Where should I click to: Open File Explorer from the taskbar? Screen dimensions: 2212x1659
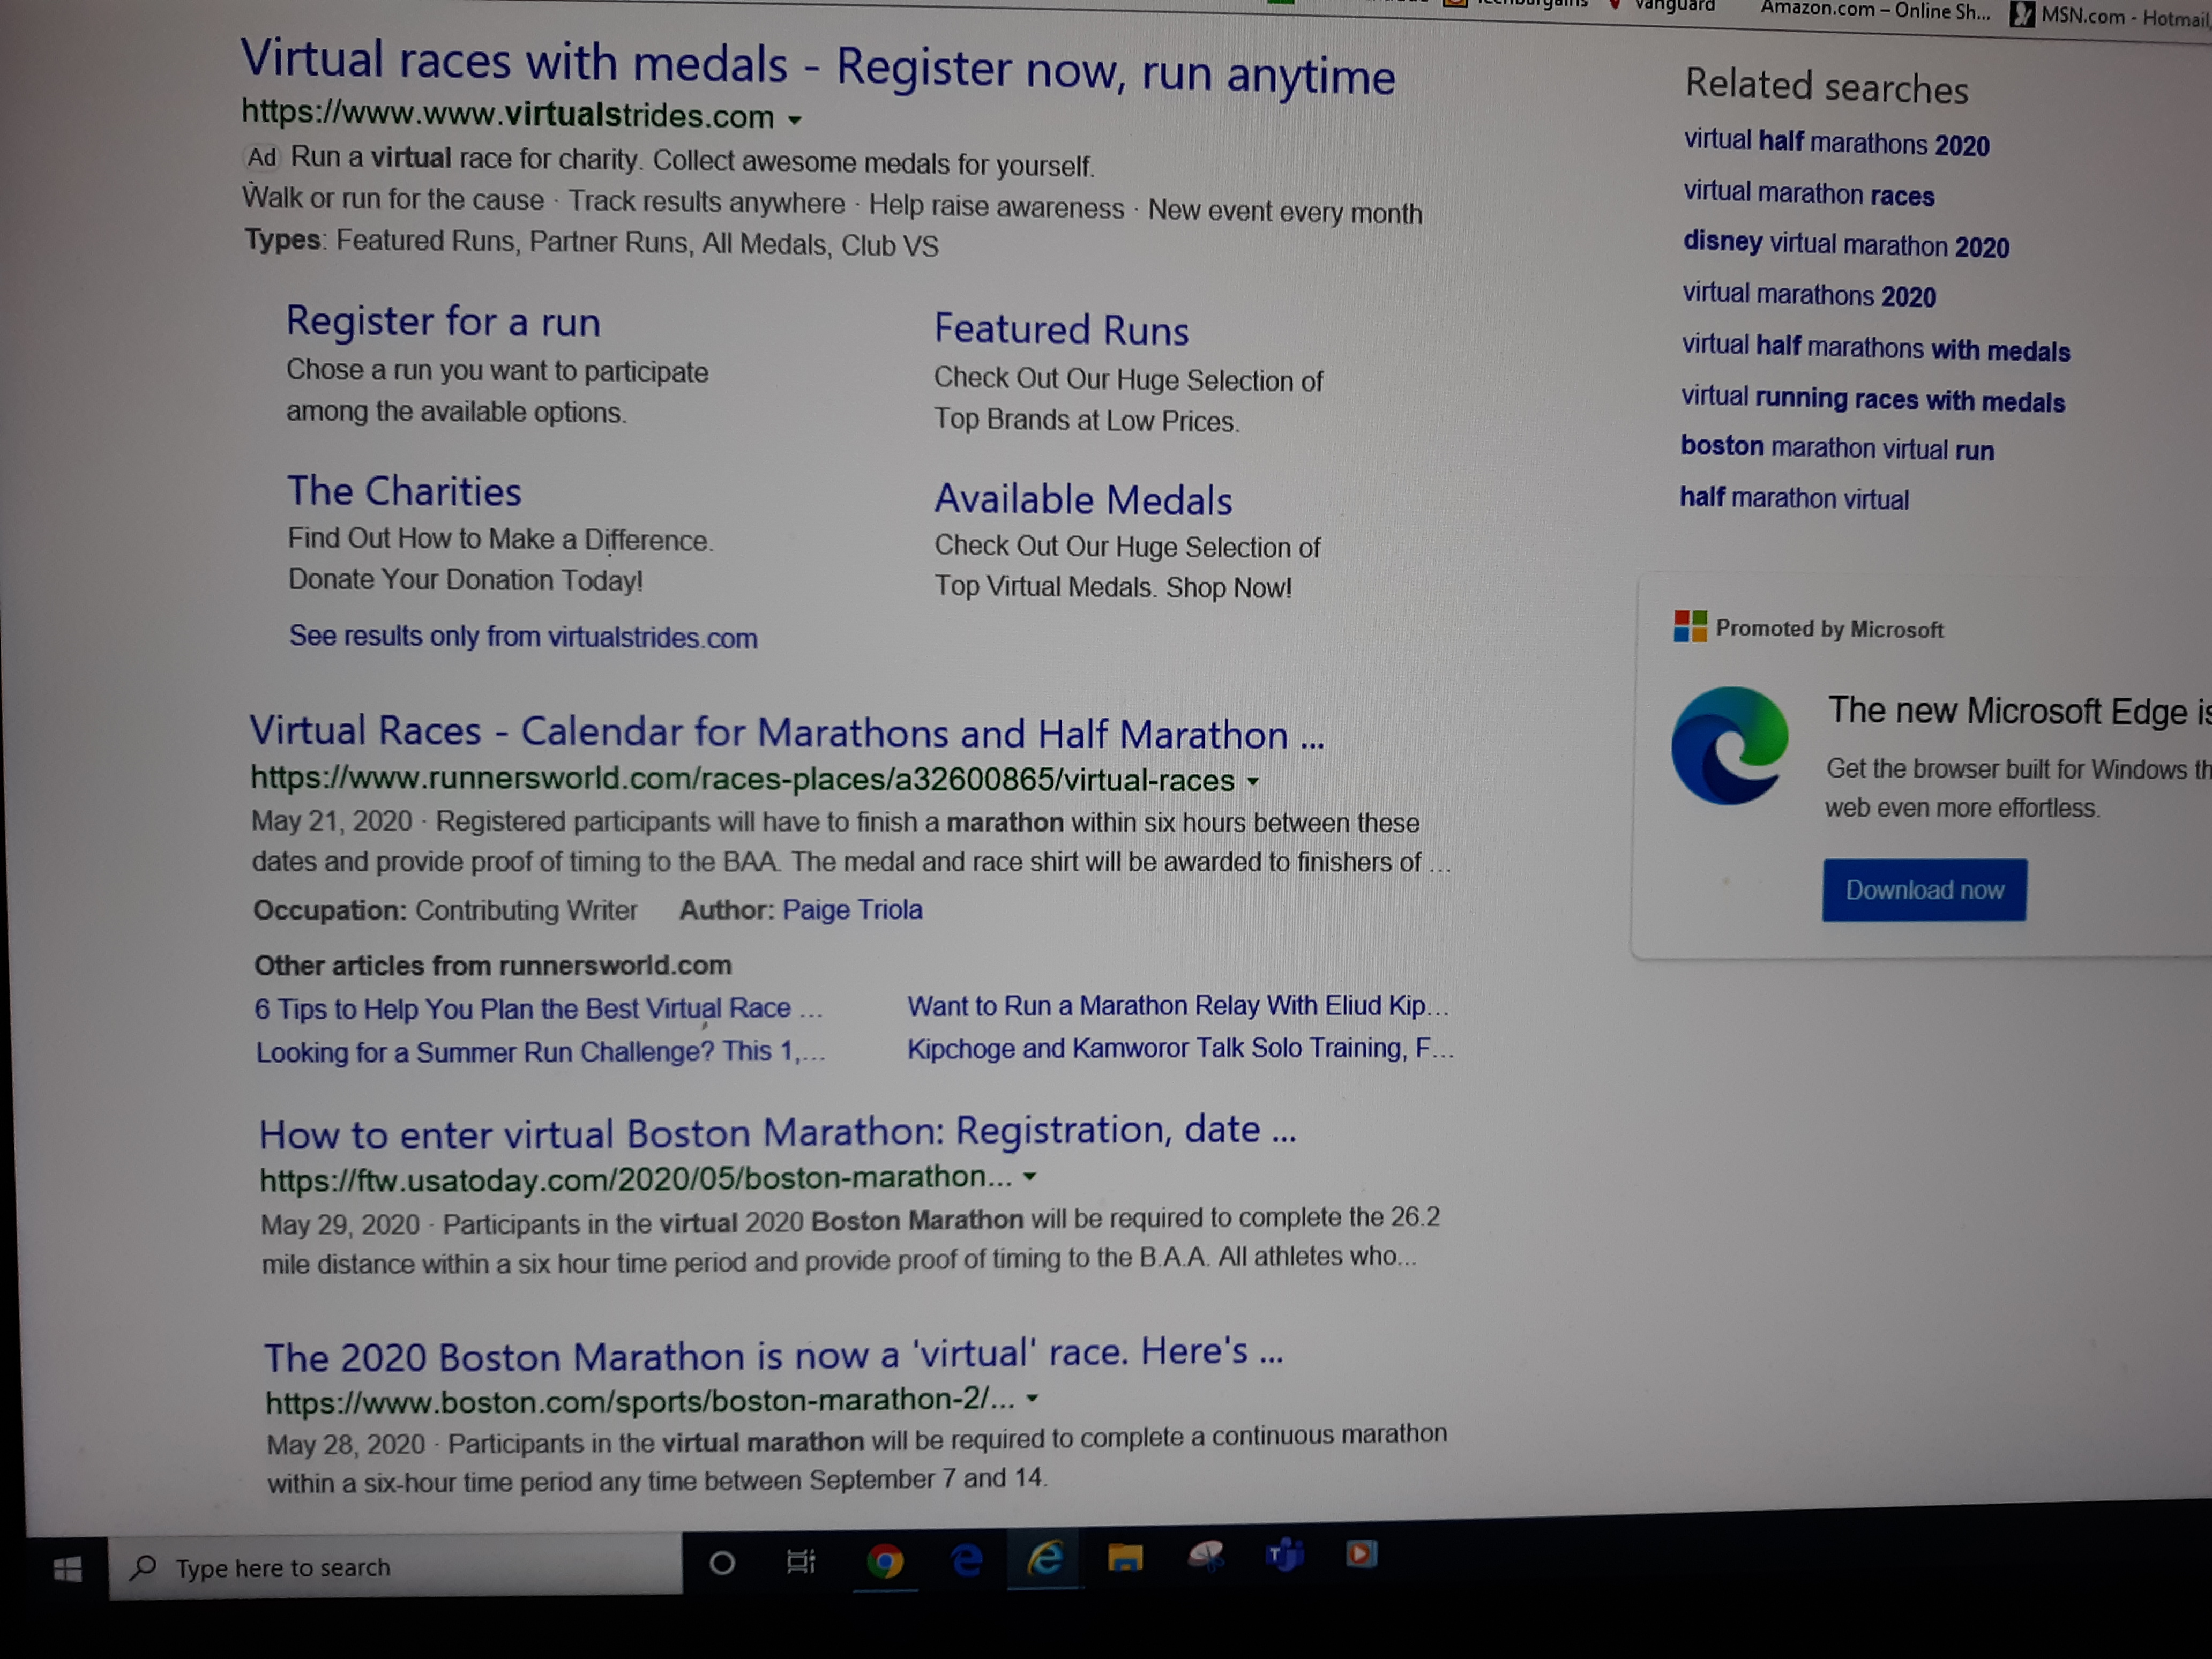(1125, 1557)
